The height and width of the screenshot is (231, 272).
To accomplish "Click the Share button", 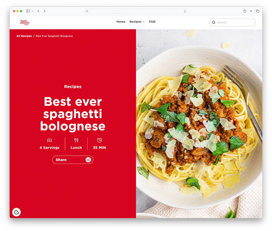I will click(73, 160).
